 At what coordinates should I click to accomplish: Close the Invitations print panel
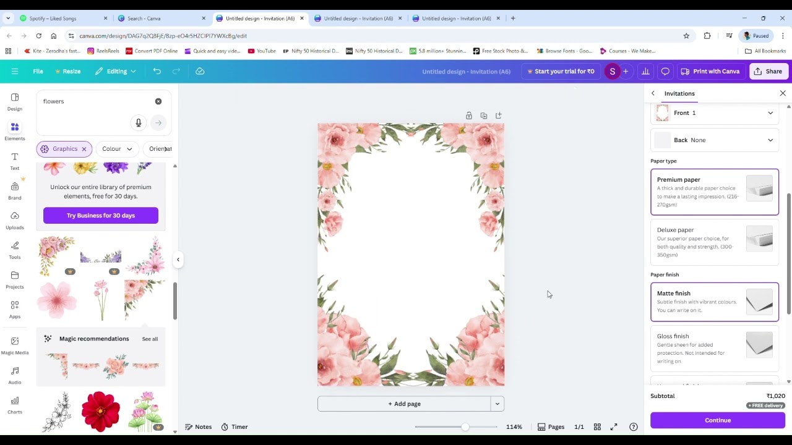point(783,93)
